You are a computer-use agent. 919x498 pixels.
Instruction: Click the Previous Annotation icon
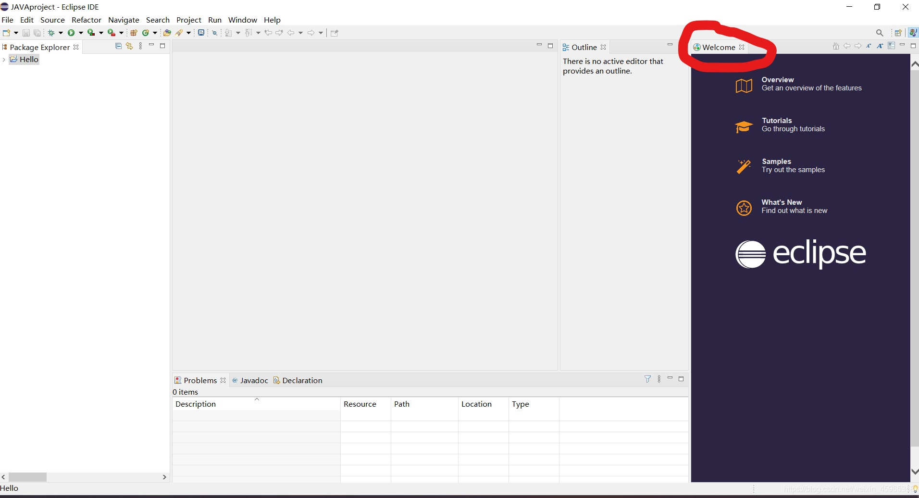pos(248,33)
